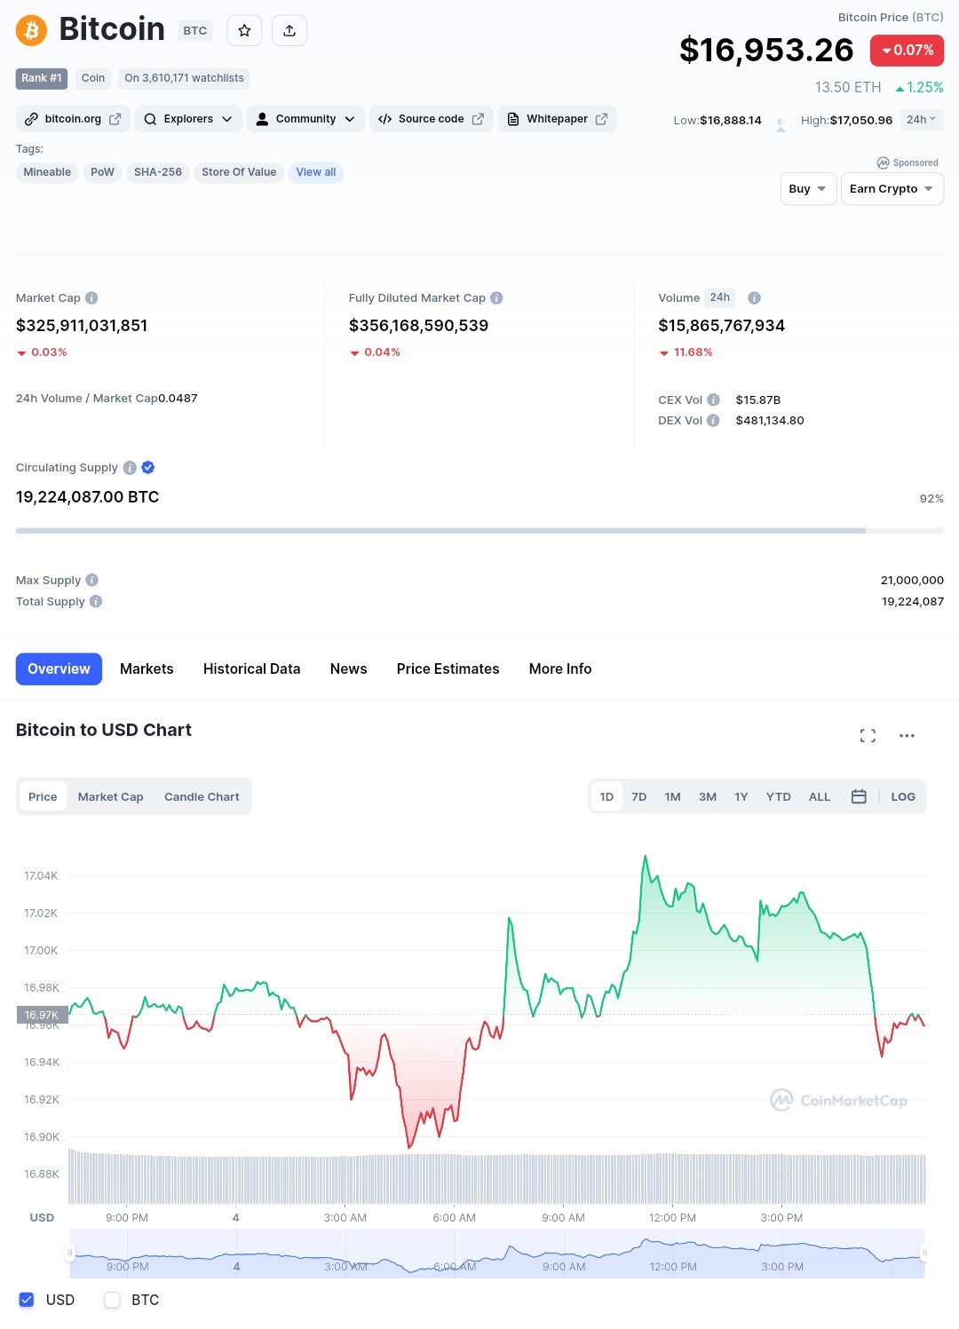Click the Max Supply info icon

coord(92,581)
